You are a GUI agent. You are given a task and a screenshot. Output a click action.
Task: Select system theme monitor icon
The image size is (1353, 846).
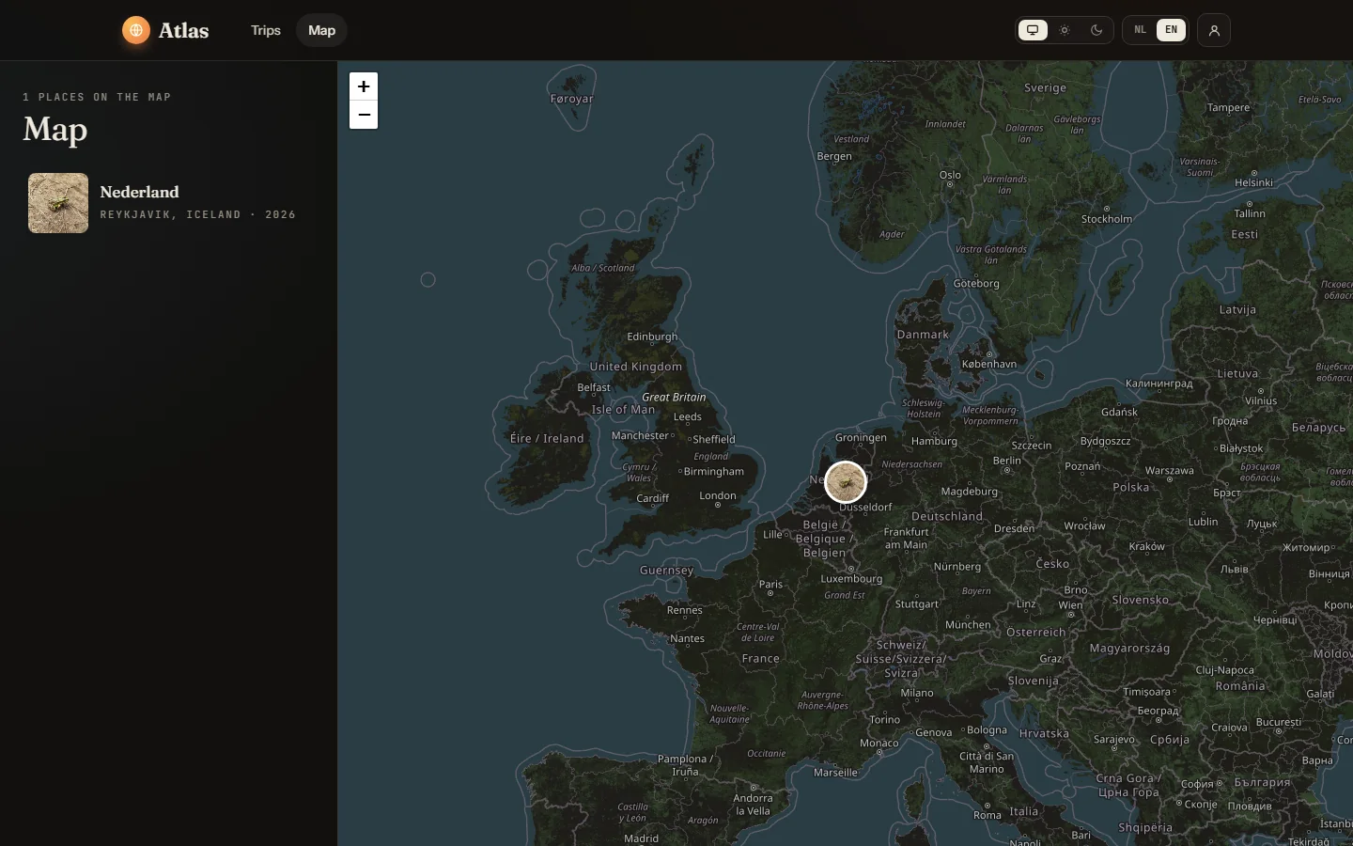tap(1033, 30)
